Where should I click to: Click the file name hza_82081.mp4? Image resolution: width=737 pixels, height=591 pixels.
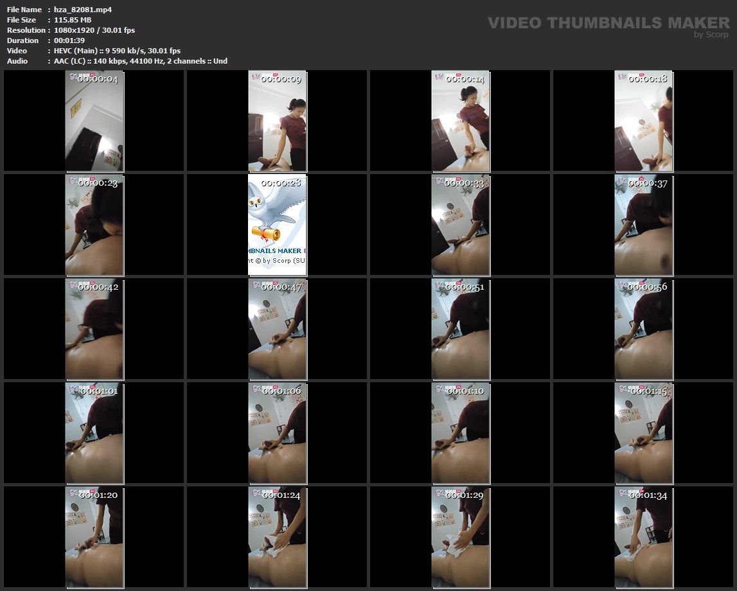tap(83, 10)
